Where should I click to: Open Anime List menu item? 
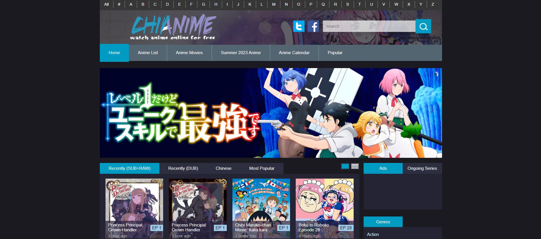(x=148, y=53)
